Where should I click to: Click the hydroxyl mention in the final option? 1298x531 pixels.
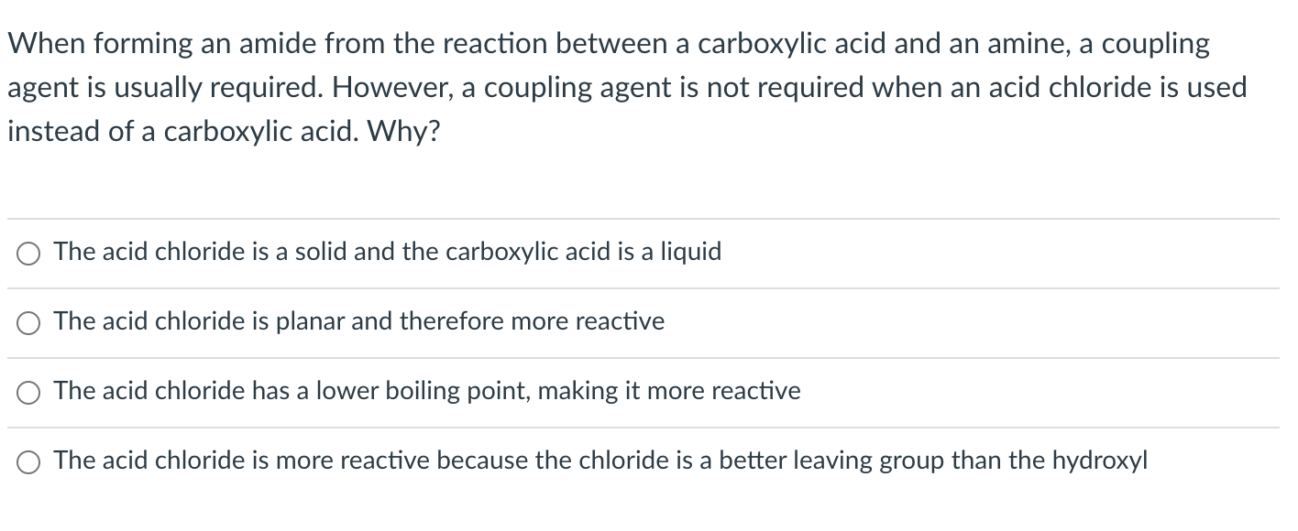tap(1105, 461)
